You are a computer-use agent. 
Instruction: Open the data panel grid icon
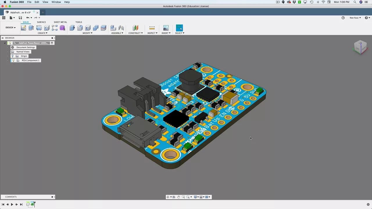pyautogui.click(x=4, y=18)
